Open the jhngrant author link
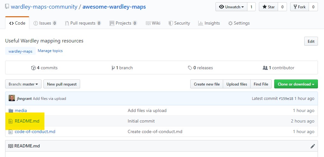Image resolution: width=324 pixels, height=157 pixels. 24,99
